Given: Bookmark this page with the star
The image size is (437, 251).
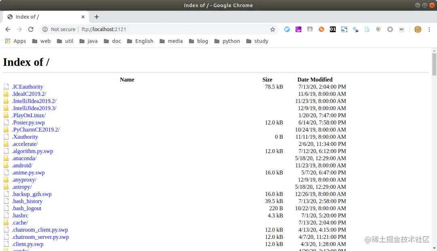Looking at the screenshot, I should point(273,29).
